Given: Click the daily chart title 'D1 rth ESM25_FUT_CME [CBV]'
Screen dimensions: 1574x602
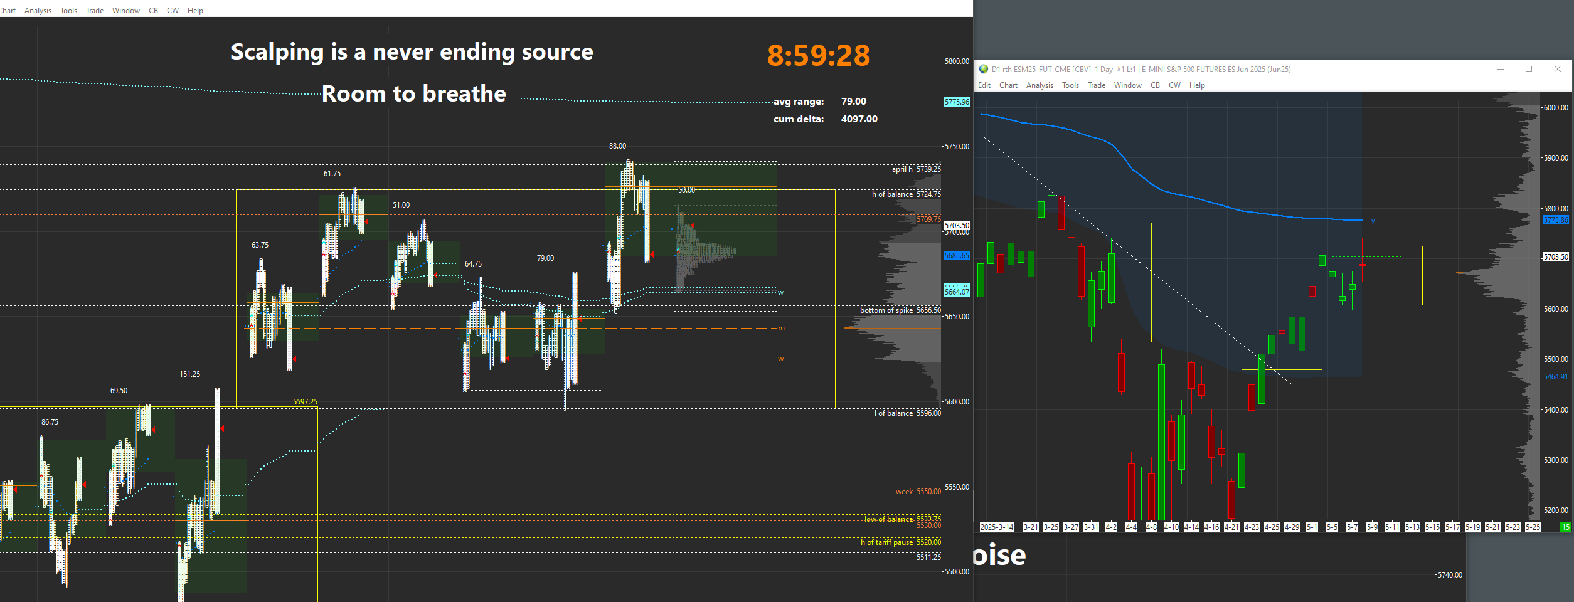Looking at the screenshot, I should pyautogui.click(x=1041, y=70).
